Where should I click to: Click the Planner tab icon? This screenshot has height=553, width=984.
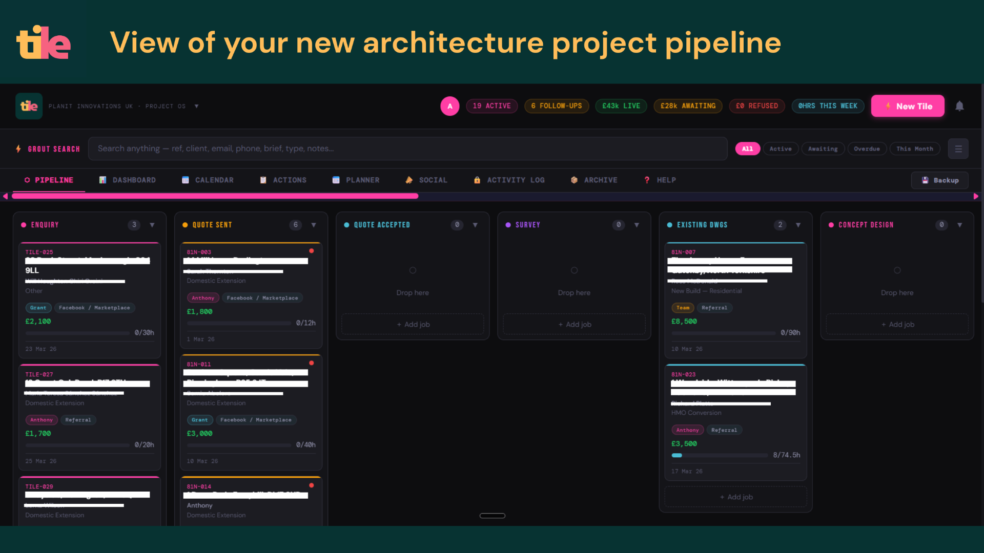pyautogui.click(x=336, y=180)
